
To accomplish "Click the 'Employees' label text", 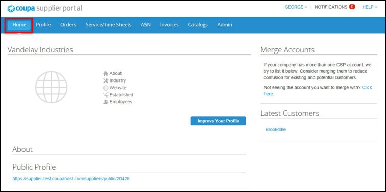I will click(121, 102).
